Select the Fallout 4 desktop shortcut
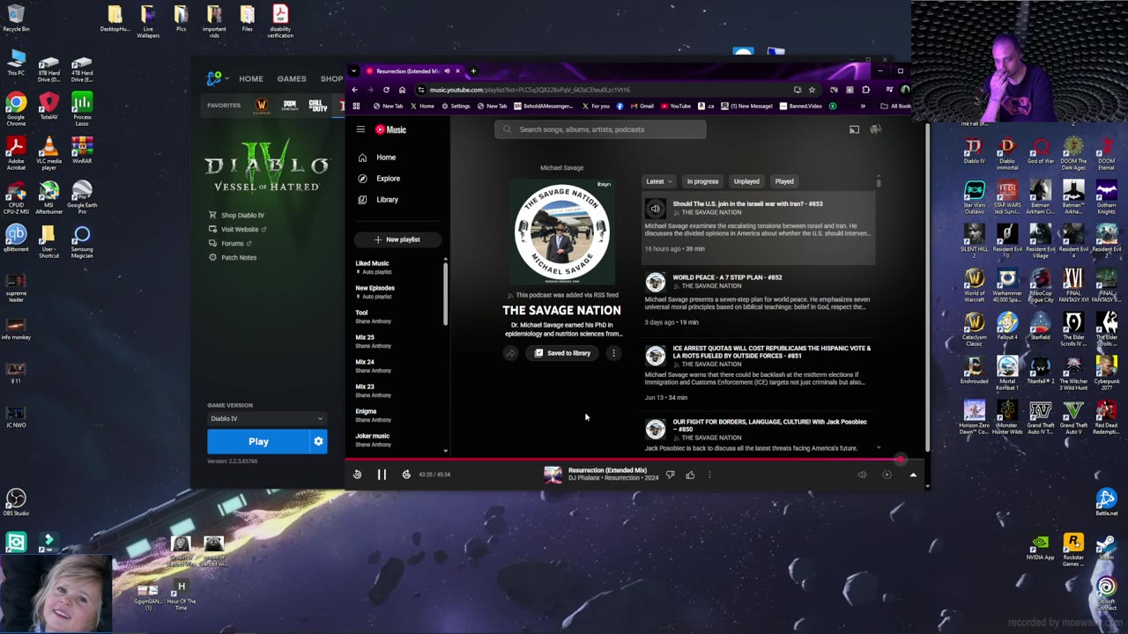 coord(1007,327)
